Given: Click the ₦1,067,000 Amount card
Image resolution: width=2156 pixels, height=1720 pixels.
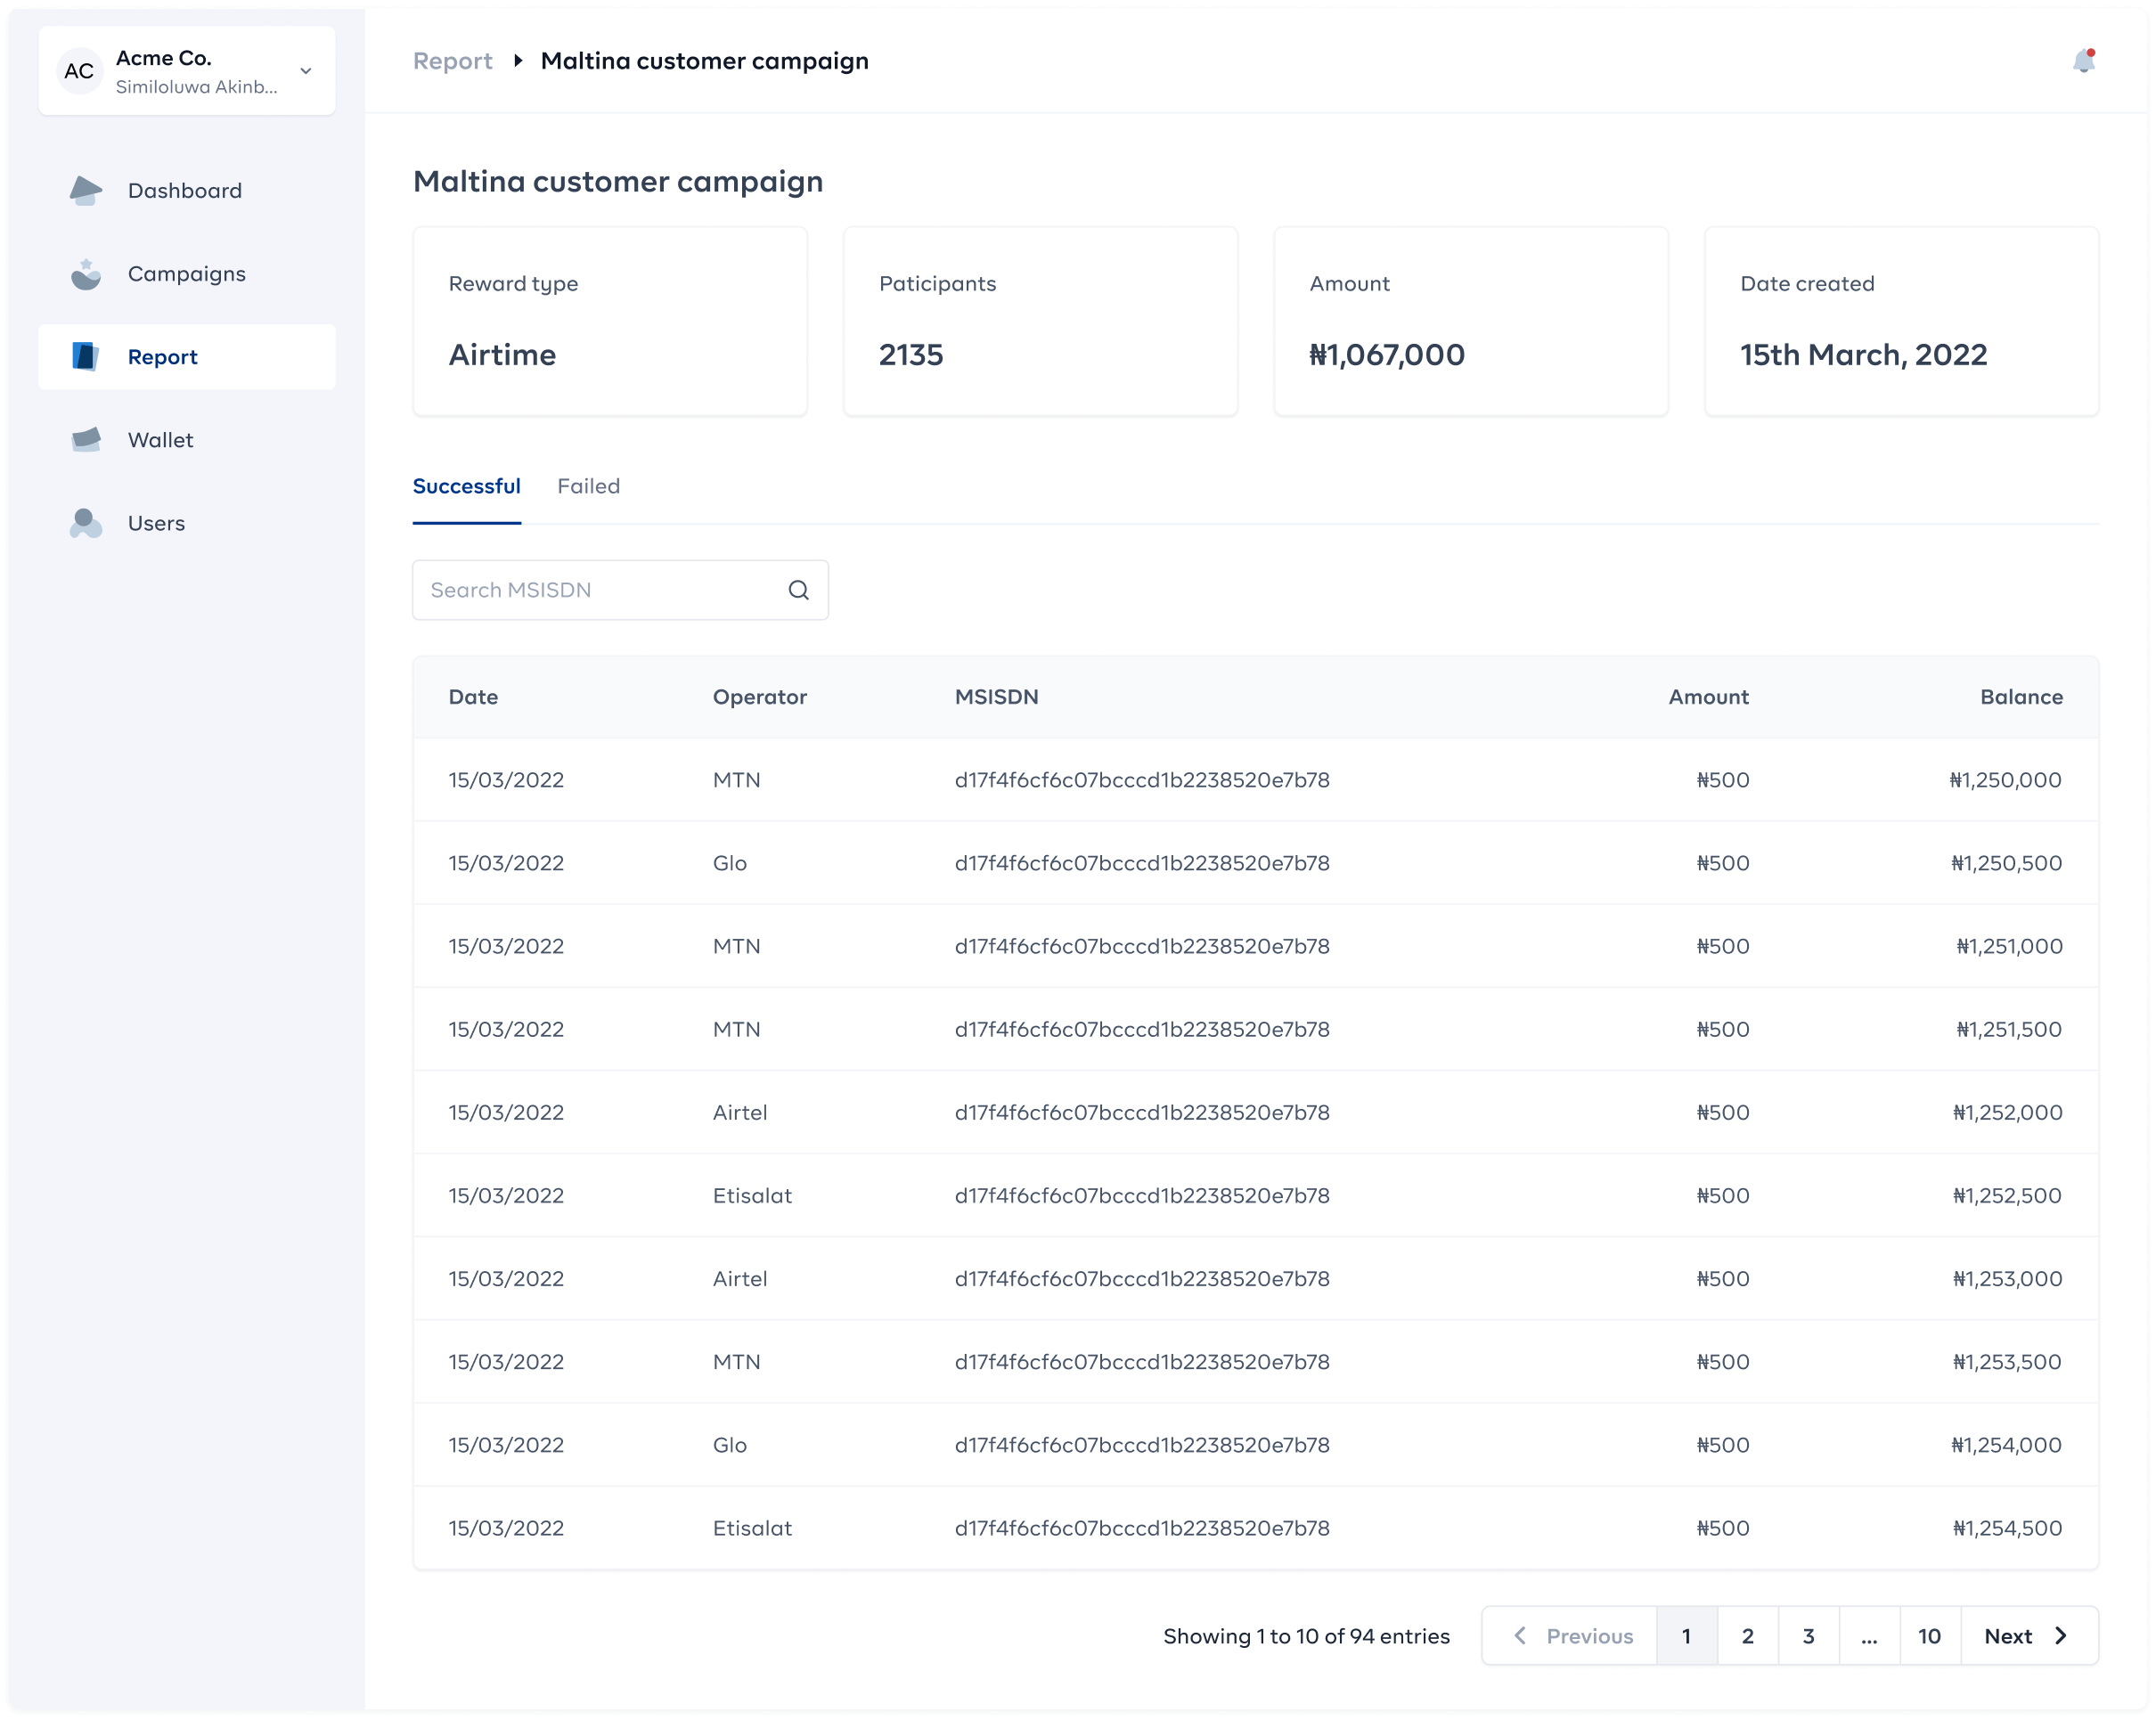Looking at the screenshot, I should [x=1471, y=321].
